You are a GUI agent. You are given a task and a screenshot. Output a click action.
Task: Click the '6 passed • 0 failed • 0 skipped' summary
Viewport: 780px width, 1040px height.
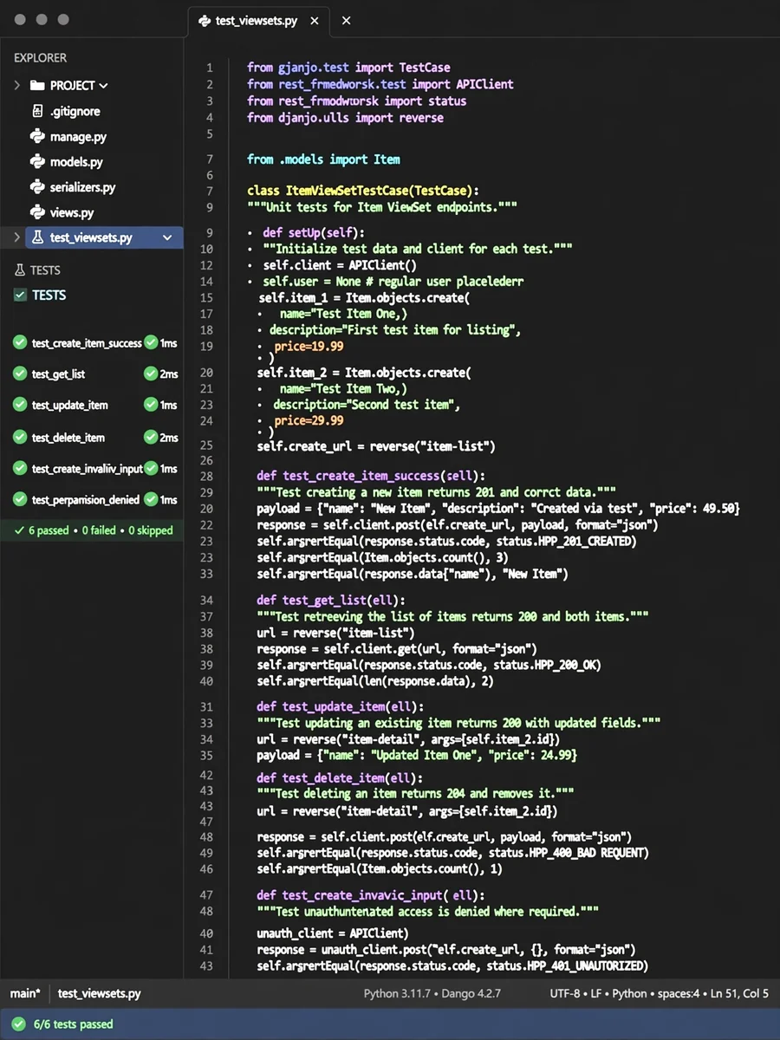pos(101,530)
